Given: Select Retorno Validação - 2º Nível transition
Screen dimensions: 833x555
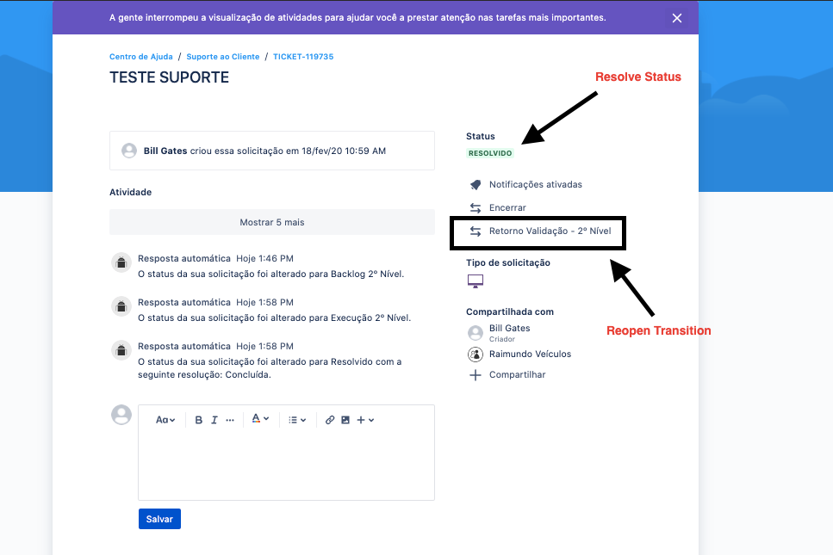Looking at the screenshot, I should (550, 231).
